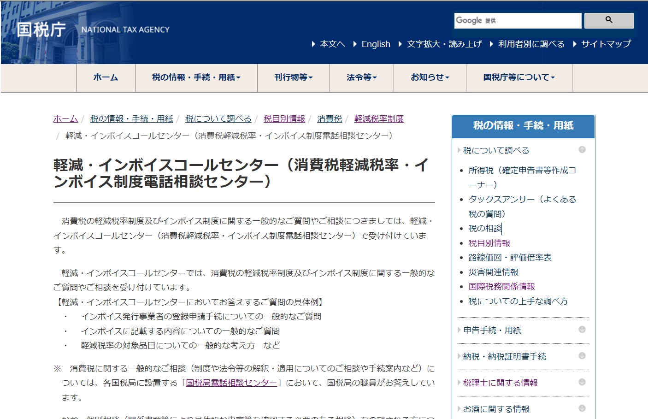Switch site language to English
648x419 pixels.
376,44
